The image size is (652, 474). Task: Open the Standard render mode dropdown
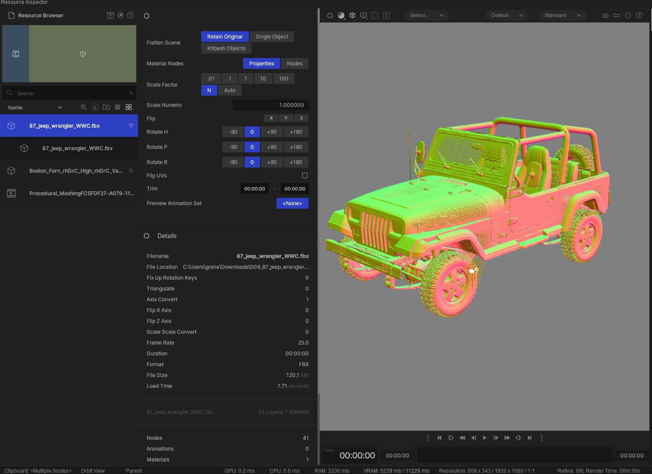coord(562,15)
